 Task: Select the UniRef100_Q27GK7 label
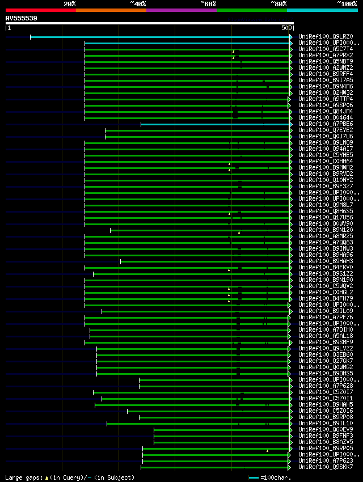click(326, 361)
